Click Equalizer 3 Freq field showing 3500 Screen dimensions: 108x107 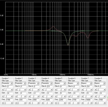36,100
